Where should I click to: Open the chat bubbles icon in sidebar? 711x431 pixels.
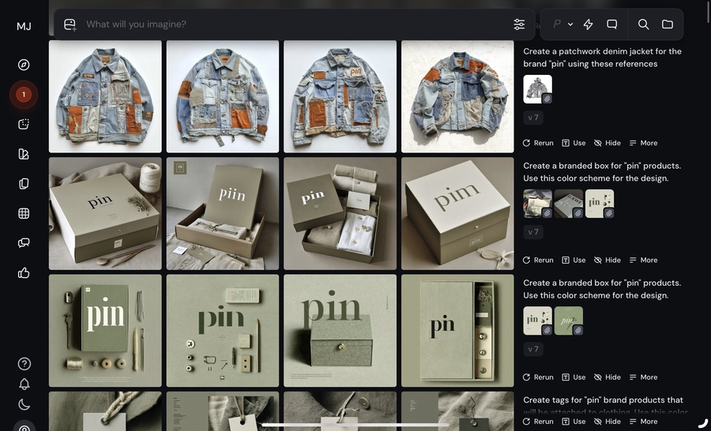click(x=24, y=243)
